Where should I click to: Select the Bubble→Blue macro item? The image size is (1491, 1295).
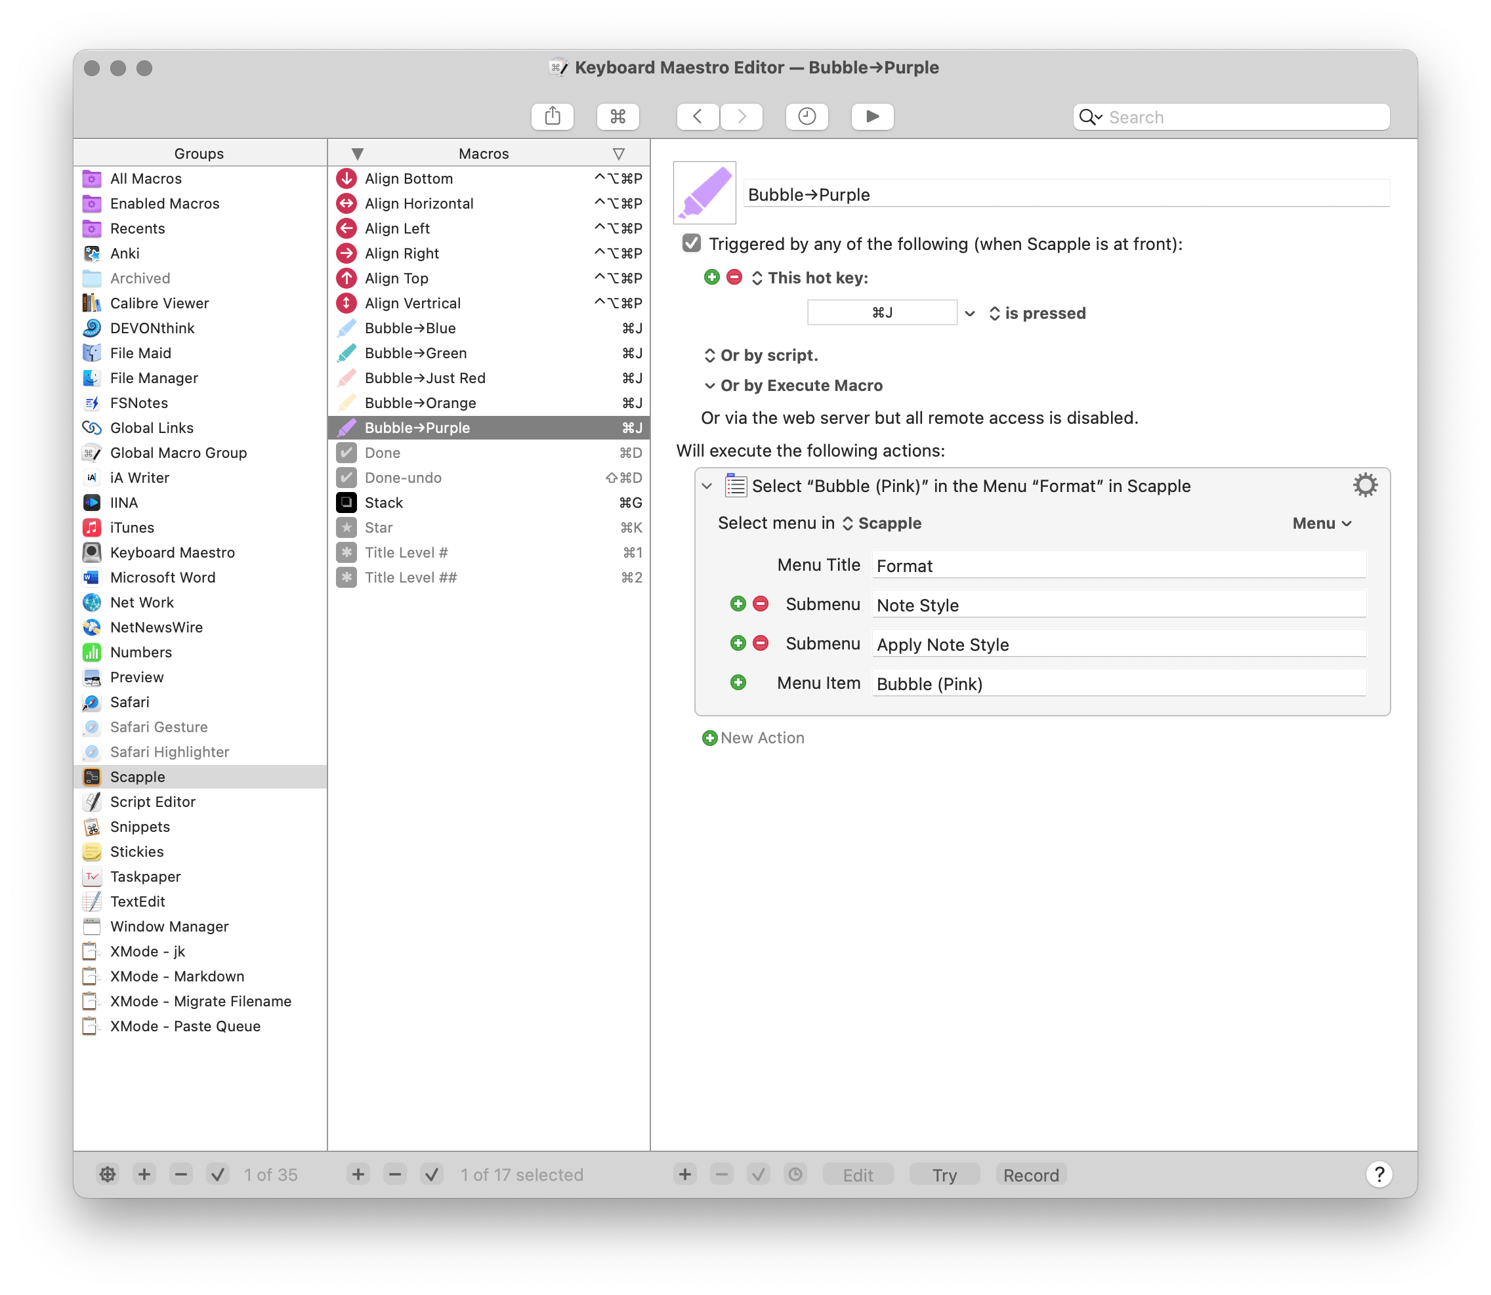pyautogui.click(x=486, y=328)
